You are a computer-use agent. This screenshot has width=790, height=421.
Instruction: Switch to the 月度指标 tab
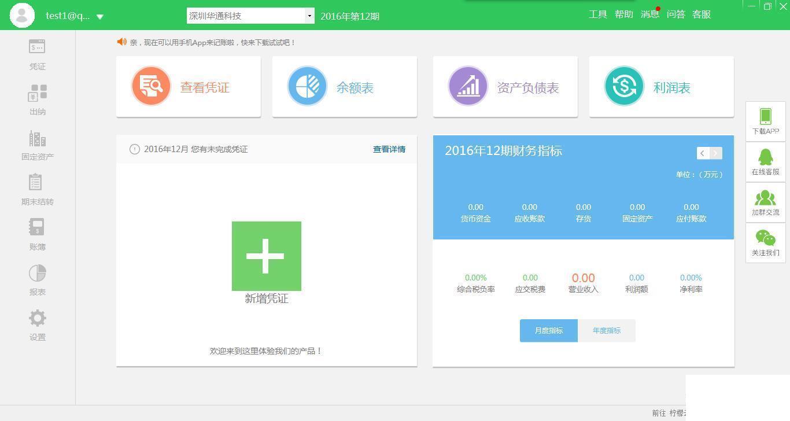549,330
